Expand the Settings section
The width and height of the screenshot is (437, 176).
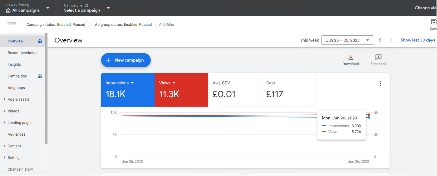(5, 158)
